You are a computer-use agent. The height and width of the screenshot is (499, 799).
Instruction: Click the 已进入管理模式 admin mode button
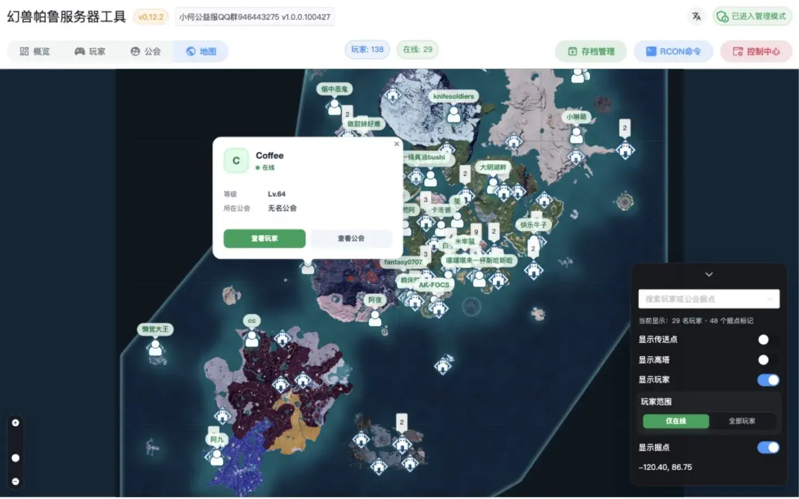(x=752, y=17)
